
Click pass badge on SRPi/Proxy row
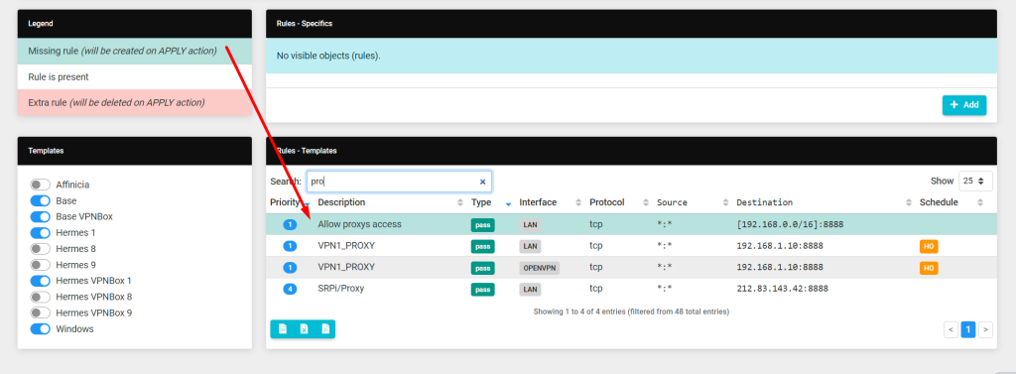[482, 289]
